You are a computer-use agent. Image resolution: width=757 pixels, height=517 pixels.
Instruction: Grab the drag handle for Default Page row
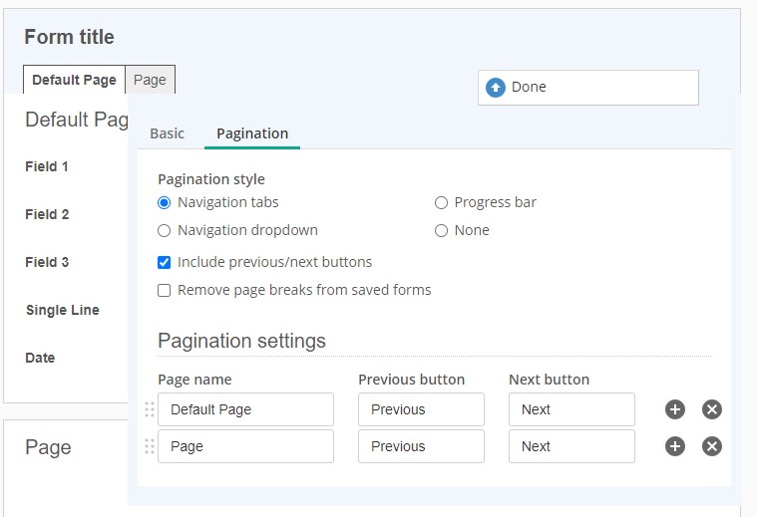(150, 409)
